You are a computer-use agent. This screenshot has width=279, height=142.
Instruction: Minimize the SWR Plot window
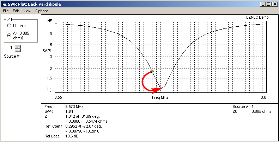(x=263, y=4)
